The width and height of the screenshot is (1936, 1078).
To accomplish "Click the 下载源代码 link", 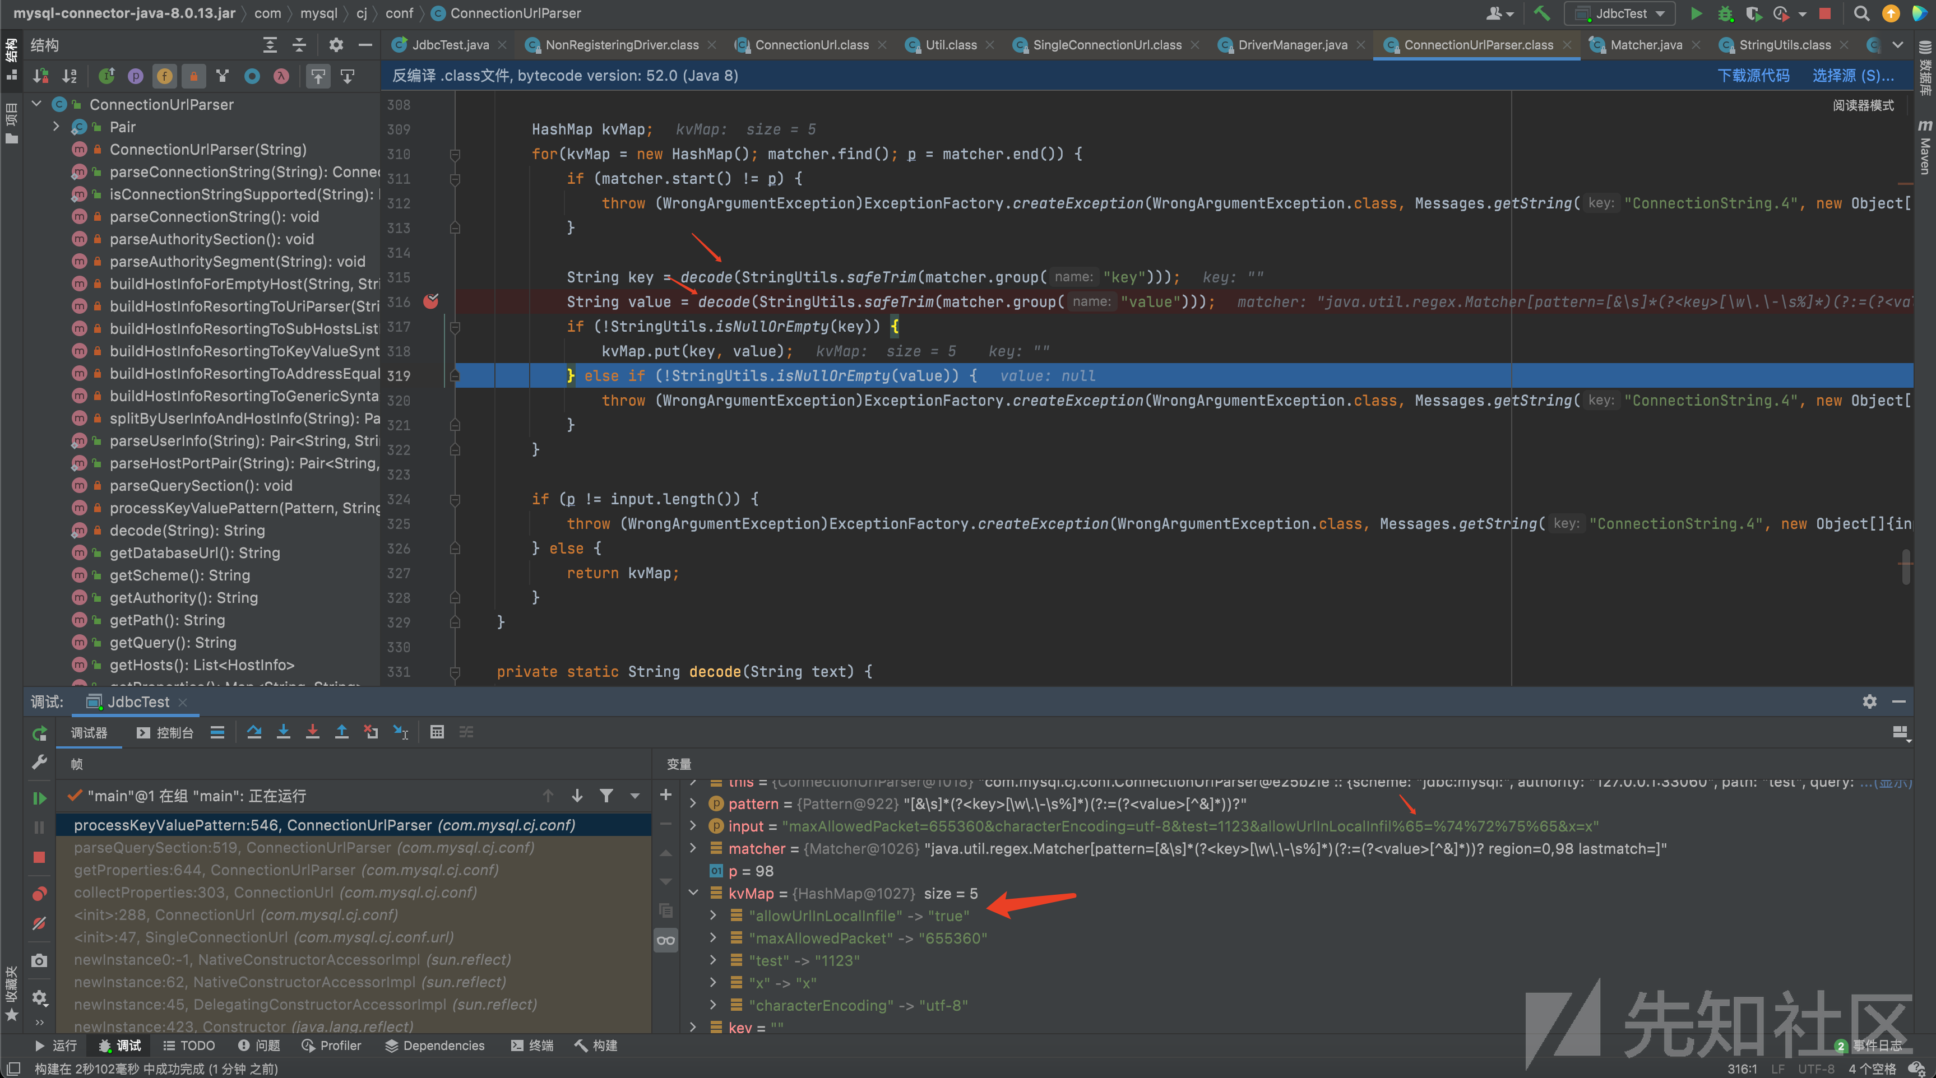I will click(x=1753, y=76).
